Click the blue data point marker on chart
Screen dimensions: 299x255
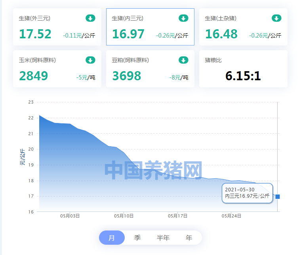tap(278, 196)
